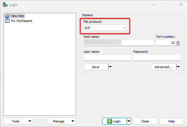Viewport: 188px width, 127px height.
Task: Open the Tools menu button
Action: pyautogui.click(x=18, y=121)
